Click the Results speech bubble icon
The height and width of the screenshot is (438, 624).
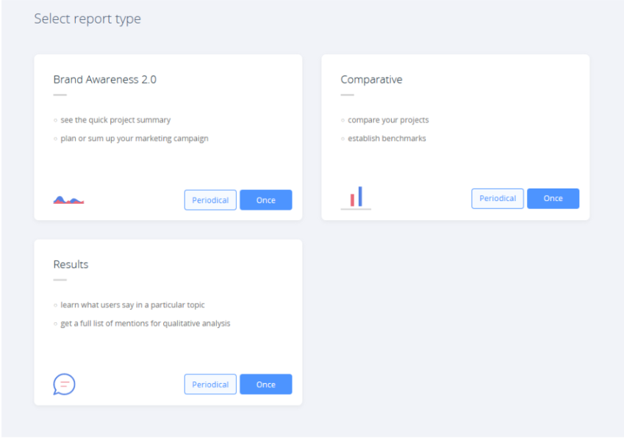tap(64, 384)
